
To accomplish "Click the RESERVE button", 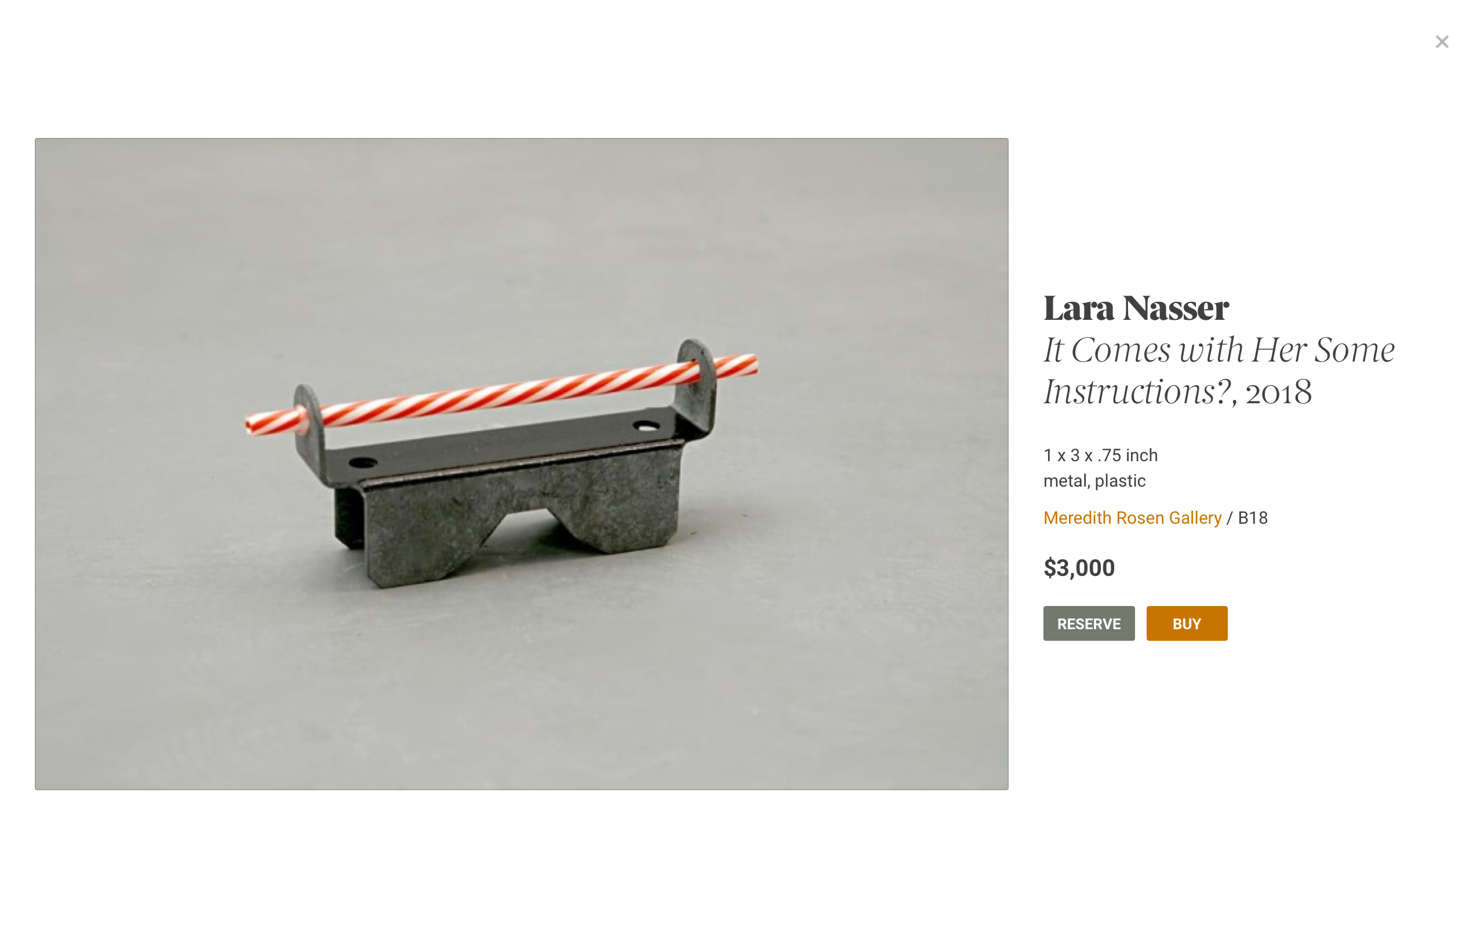I will [1089, 623].
